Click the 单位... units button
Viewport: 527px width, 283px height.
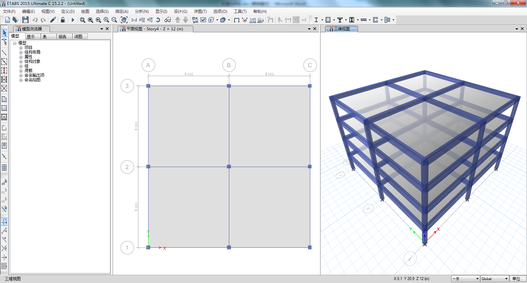[517, 279]
